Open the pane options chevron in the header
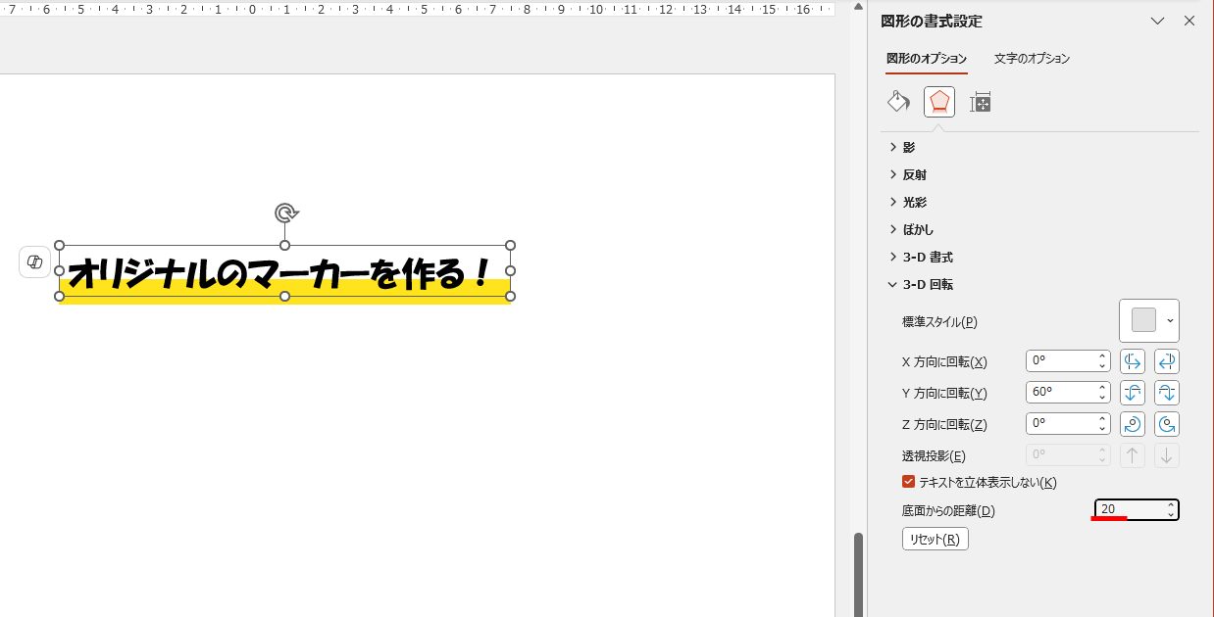Screen dimensions: 1214x617 tap(1157, 21)
